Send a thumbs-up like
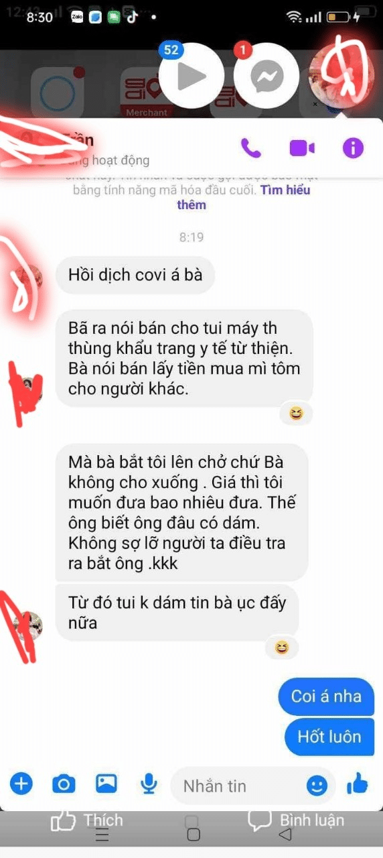The image size is (383, 858). [x=357, y=783]
